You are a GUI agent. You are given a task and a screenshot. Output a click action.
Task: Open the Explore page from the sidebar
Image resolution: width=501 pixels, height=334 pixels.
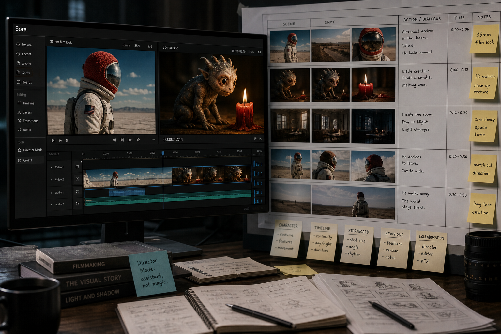(x=24, y=45)
